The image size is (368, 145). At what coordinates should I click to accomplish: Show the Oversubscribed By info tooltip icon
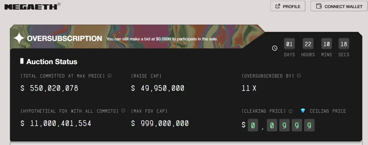[299, 76]
